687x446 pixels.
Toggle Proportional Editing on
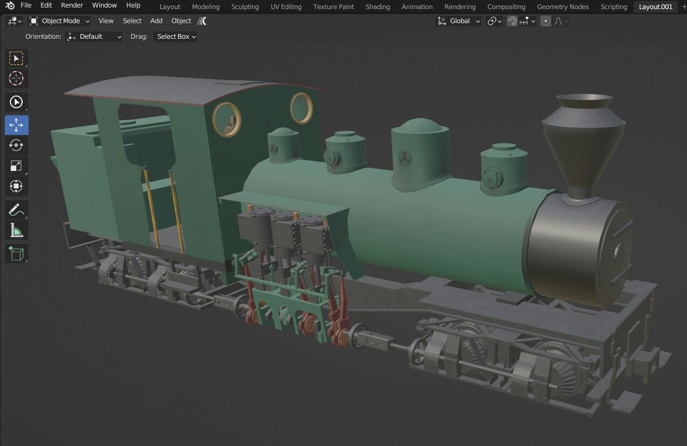pyautogui.click(x=546, y=21)
